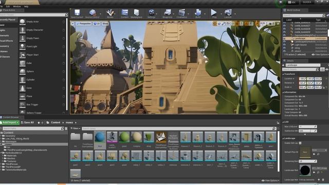The image size is (329, 185).
Task: Toggle the eye icon next to Details search
Action: 327,69
